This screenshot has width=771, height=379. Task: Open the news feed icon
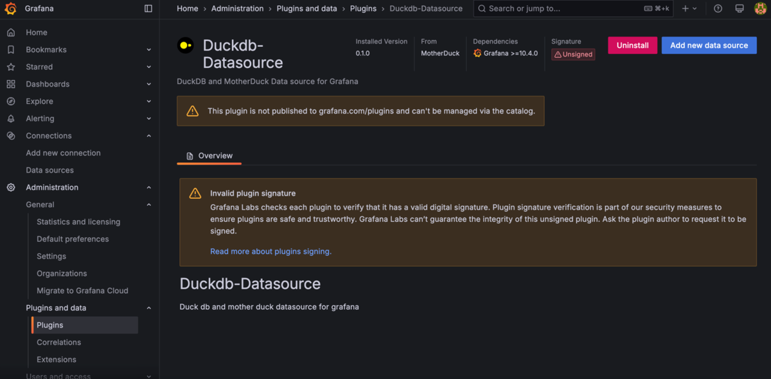pyautogui.click(x=740, y=9)
